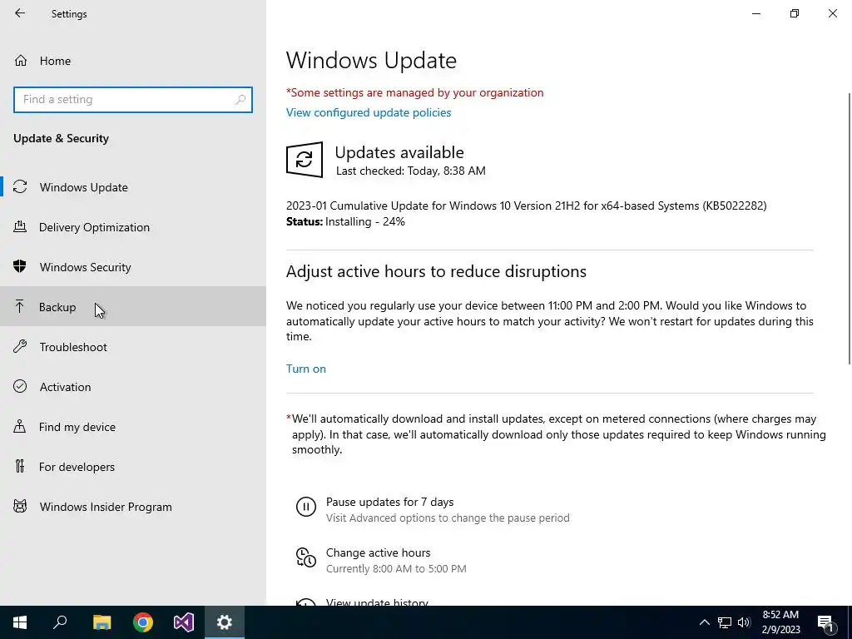
Task: Click the Home house icon
Action: coord(21,60)
